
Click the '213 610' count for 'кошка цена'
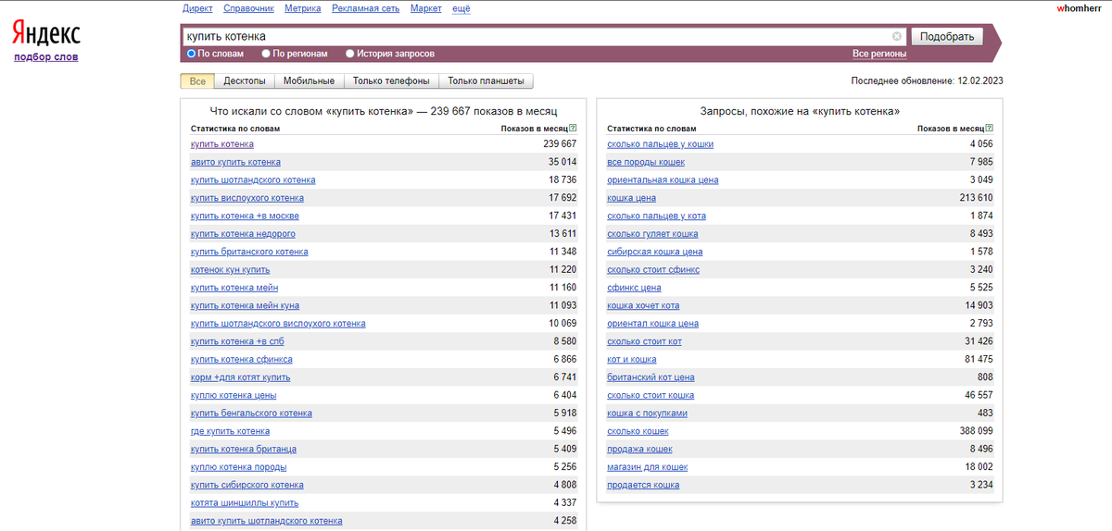coord(977,198)
